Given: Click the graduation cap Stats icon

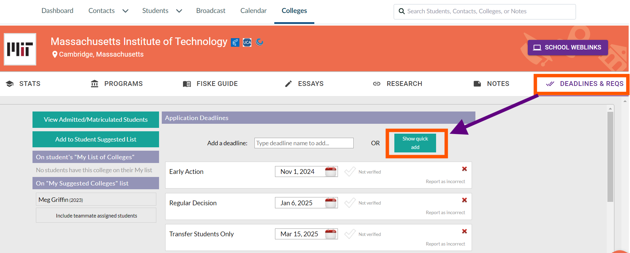Looking at the screenshot, I should pyautogui.click(x=10, y=84).
